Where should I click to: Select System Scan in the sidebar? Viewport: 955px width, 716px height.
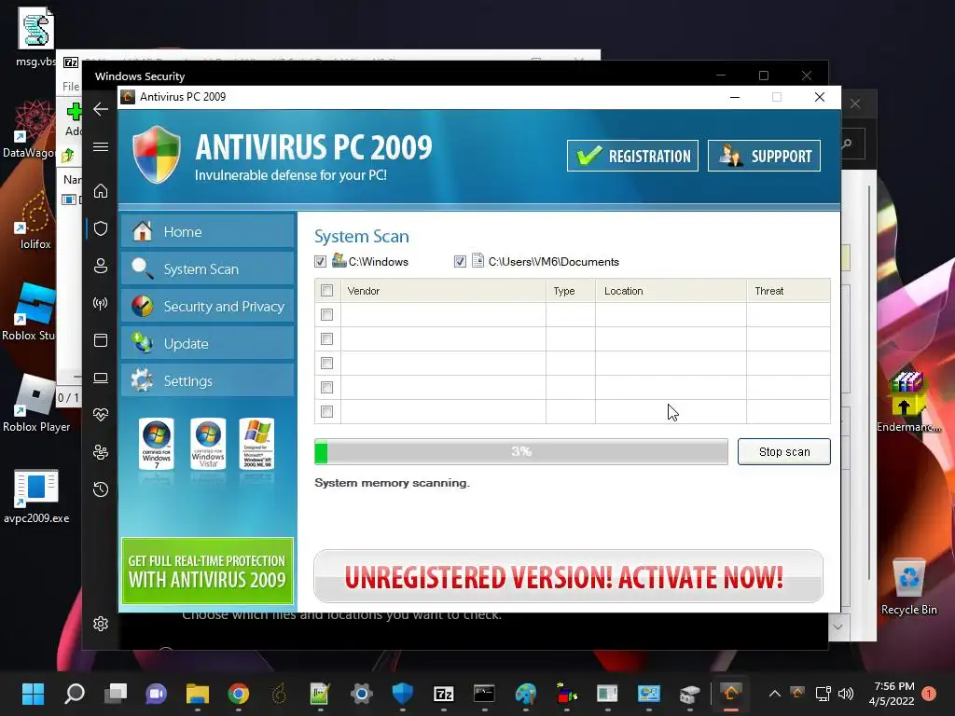click(207, 268)
